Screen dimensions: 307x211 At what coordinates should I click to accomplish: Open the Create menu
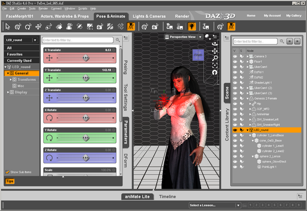(21, 9)
